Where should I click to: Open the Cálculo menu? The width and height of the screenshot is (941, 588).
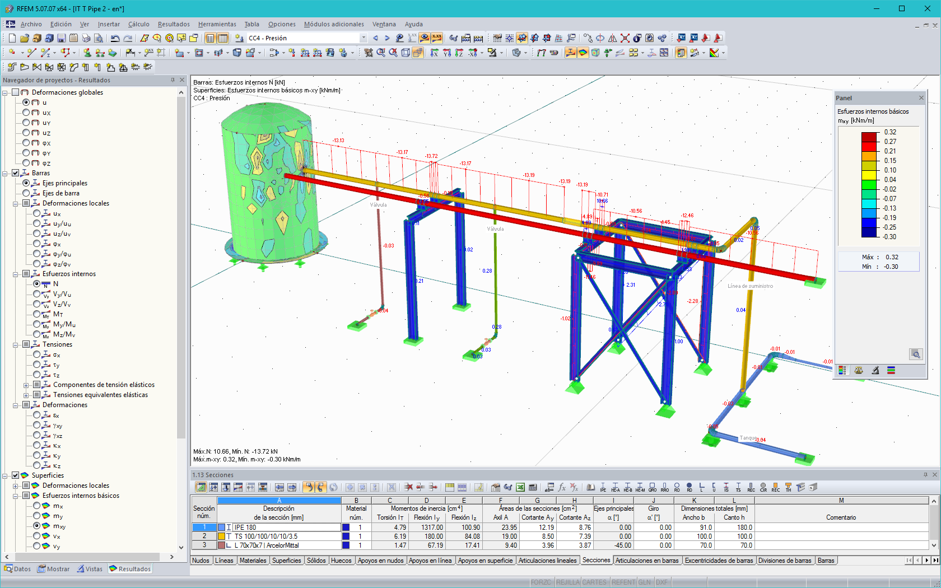139,24
